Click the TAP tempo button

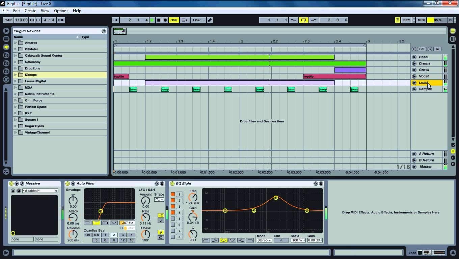[x=8, y=20]
